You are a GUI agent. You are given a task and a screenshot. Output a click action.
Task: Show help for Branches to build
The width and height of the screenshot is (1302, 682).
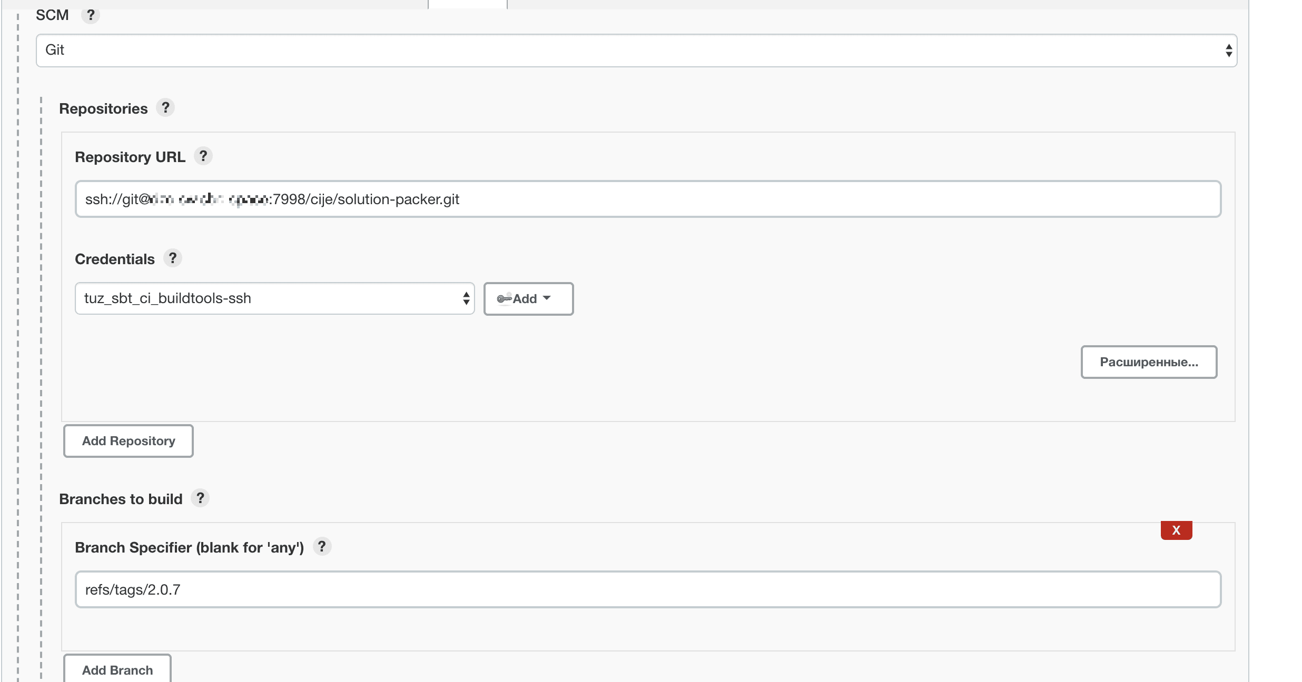pos(200,498)
